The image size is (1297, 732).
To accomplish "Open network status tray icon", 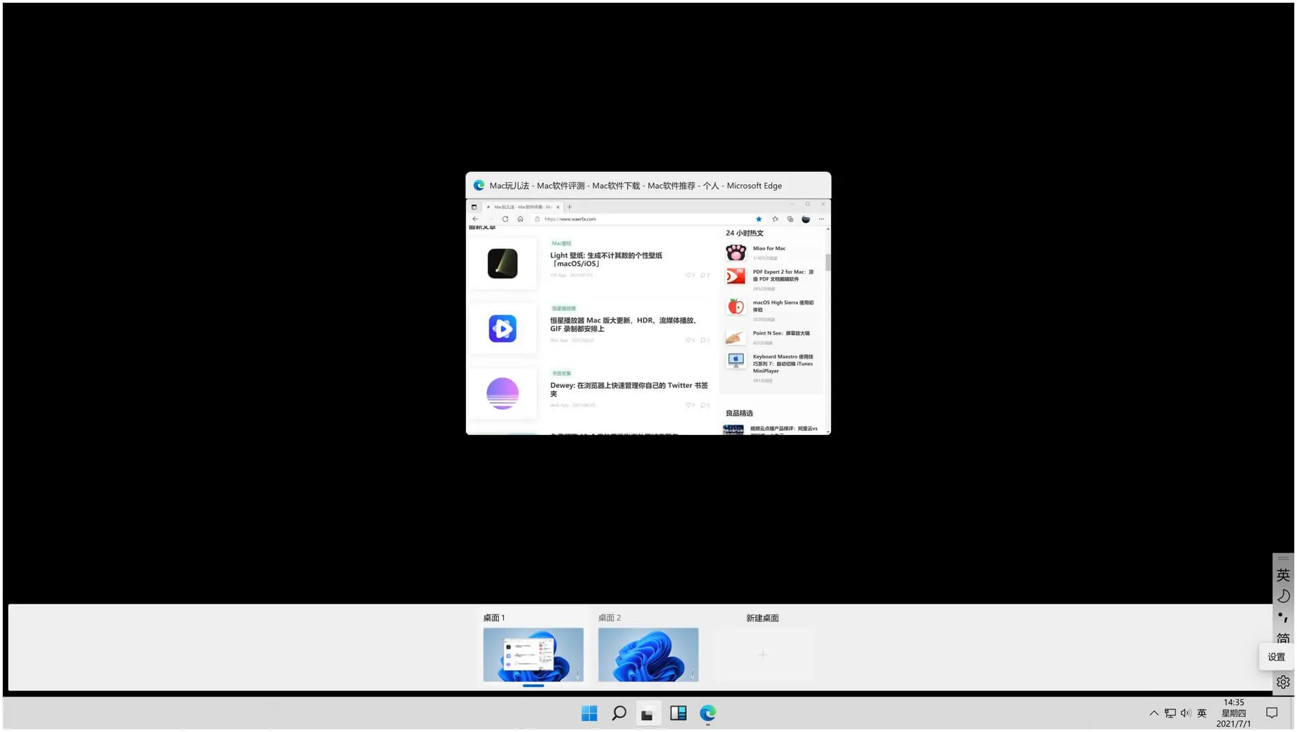I will (1170, 713).
